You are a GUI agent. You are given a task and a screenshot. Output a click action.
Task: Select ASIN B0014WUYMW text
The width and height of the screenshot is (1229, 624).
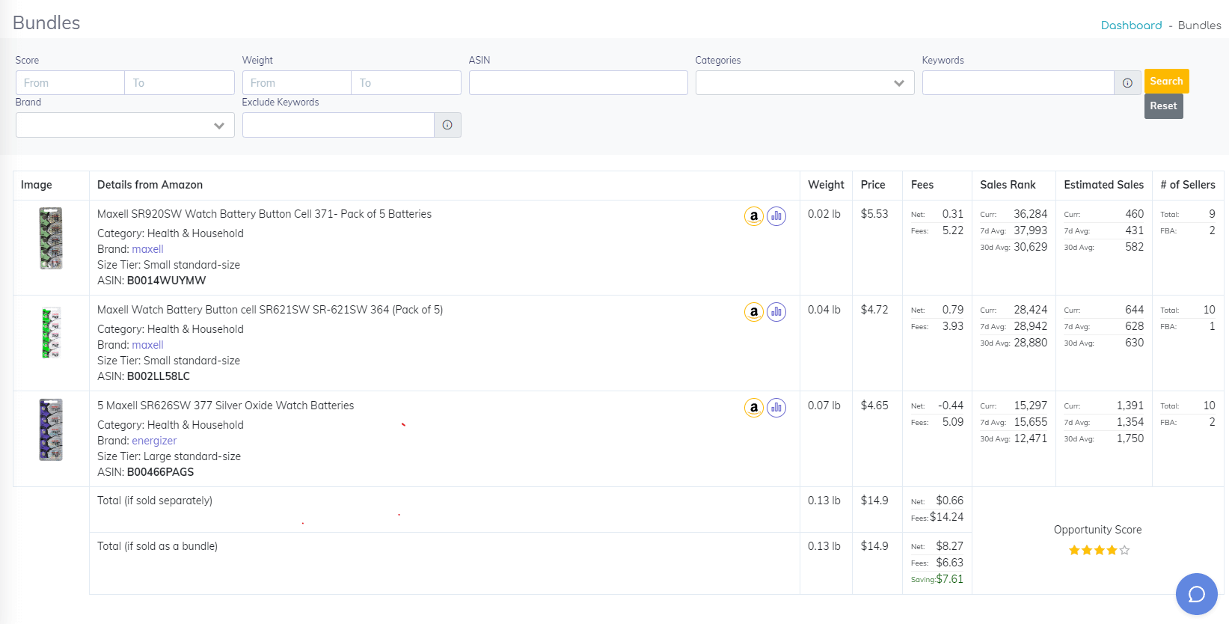(166, 281)
